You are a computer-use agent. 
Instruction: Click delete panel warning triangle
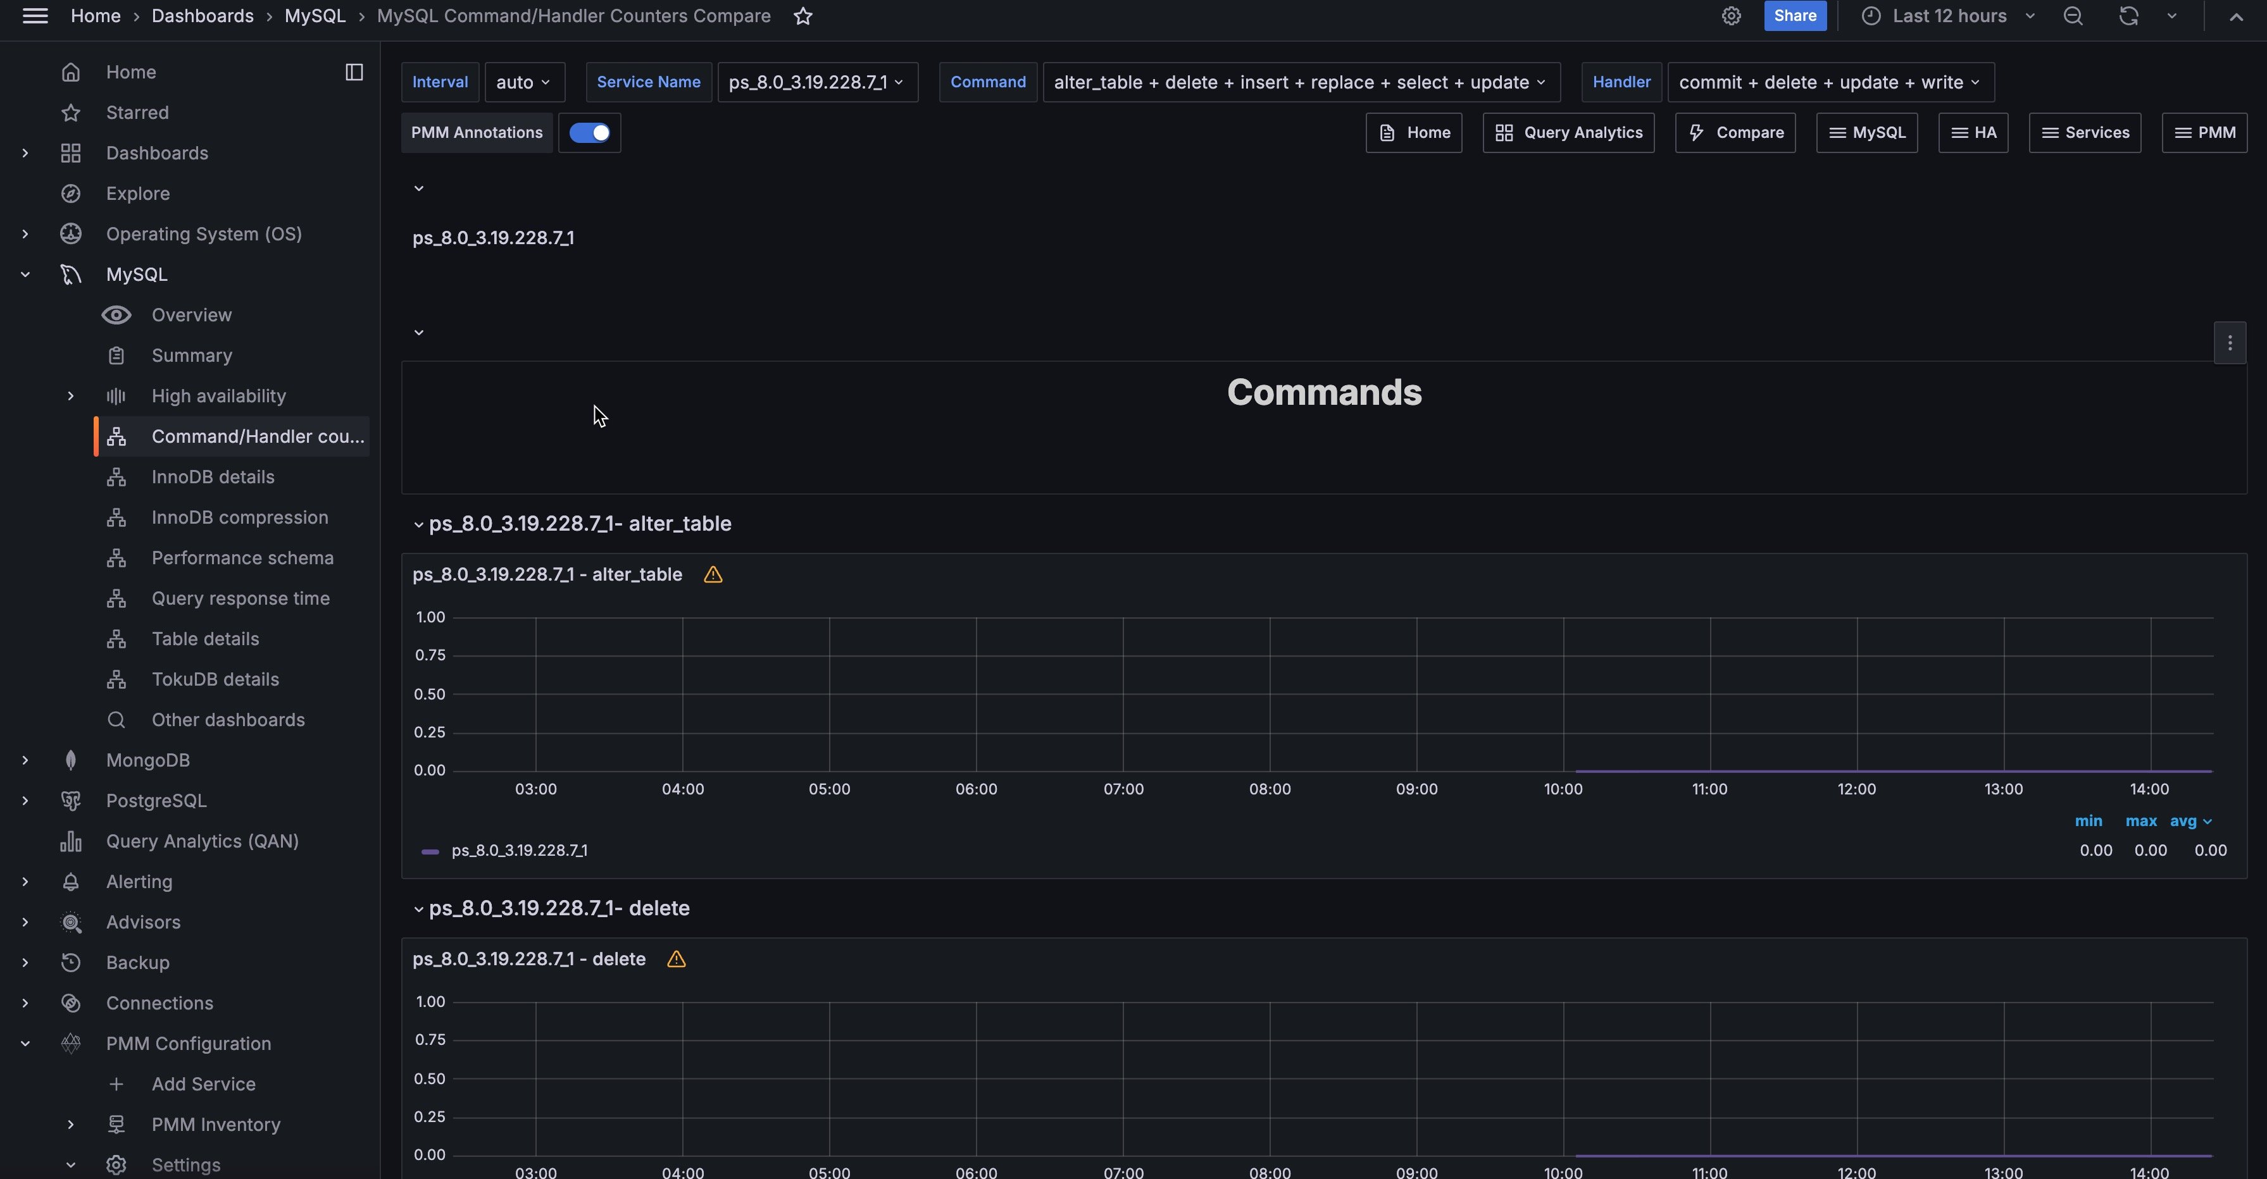pos(676,959)
